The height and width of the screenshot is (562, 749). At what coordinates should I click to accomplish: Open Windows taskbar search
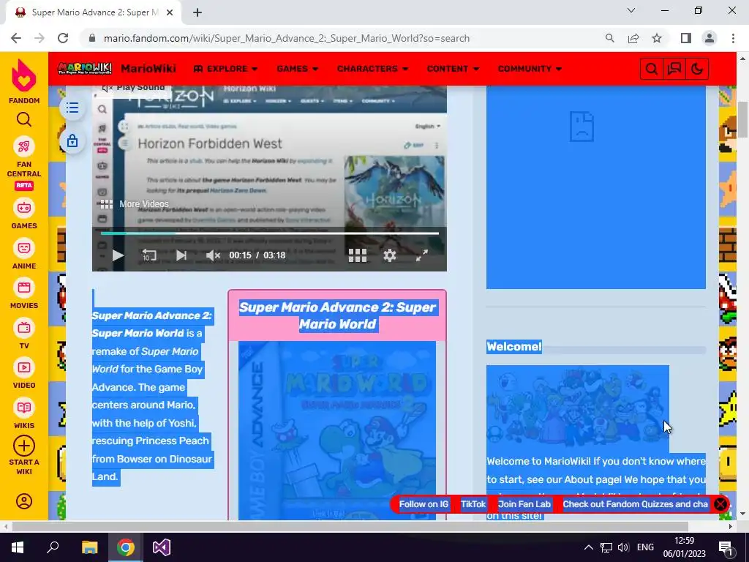pyautogui.click(x=53, y=547)
